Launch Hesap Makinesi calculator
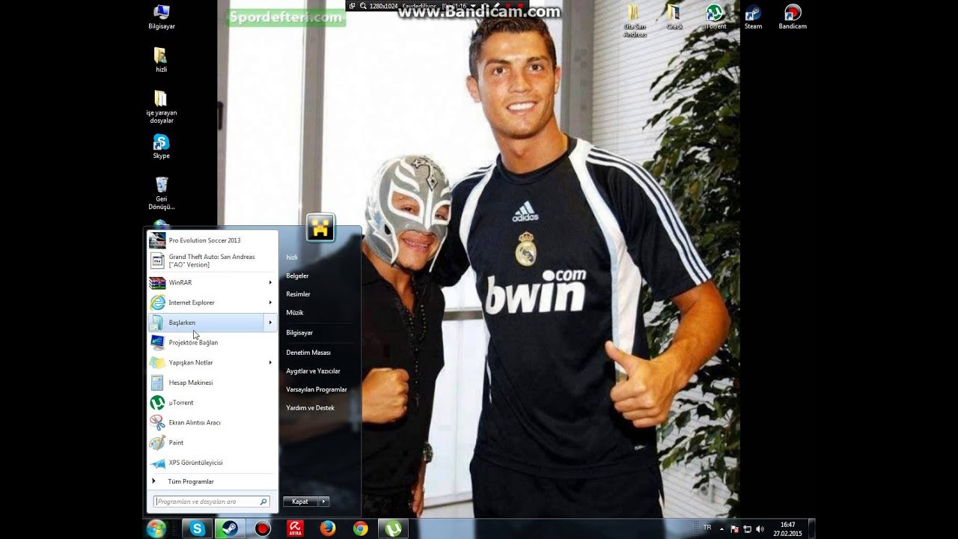The width and height of the screenshot is (958, 539). [x=213, y=383]
